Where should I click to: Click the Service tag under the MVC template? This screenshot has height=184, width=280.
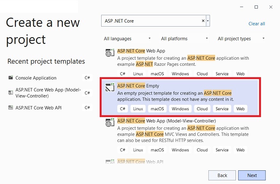click(222, 150)
